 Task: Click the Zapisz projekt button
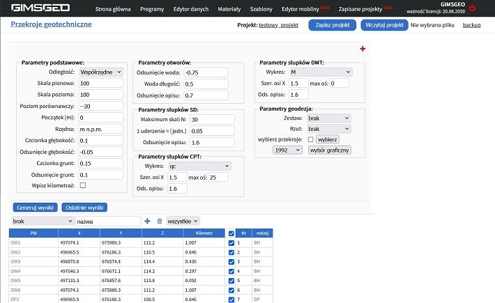click(x=332, y=25)
